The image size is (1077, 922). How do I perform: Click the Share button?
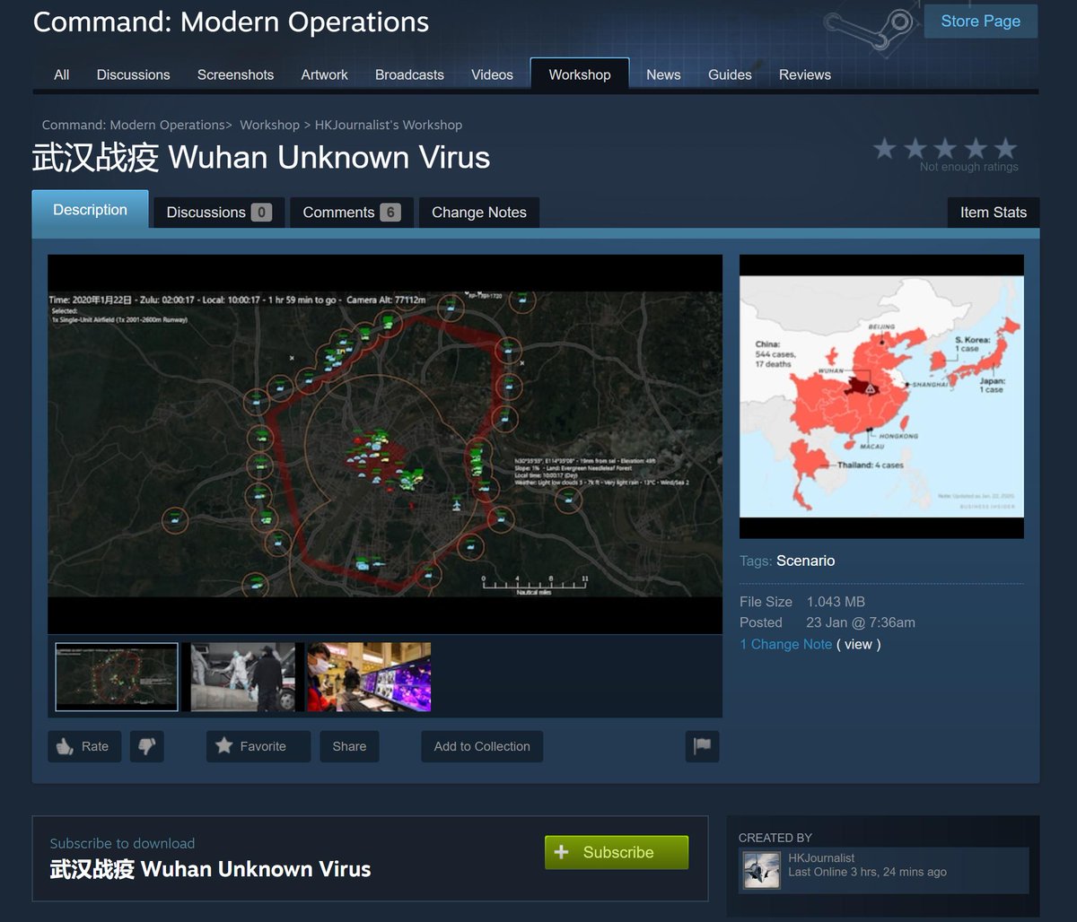point(349,746)
